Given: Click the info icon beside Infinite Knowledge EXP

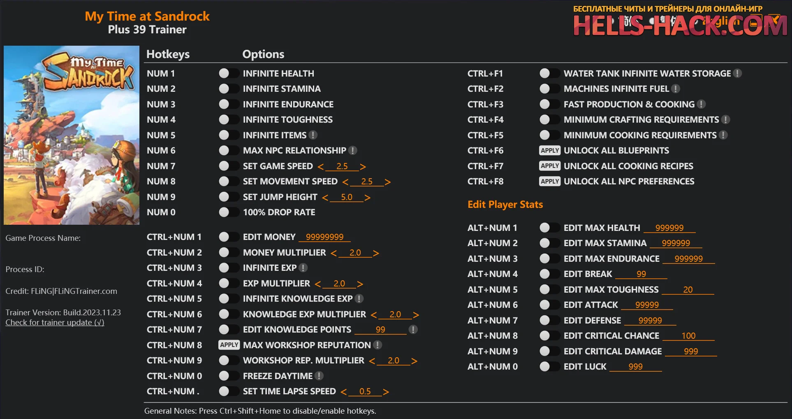Looking at the screenshot, I should point(359,299).
